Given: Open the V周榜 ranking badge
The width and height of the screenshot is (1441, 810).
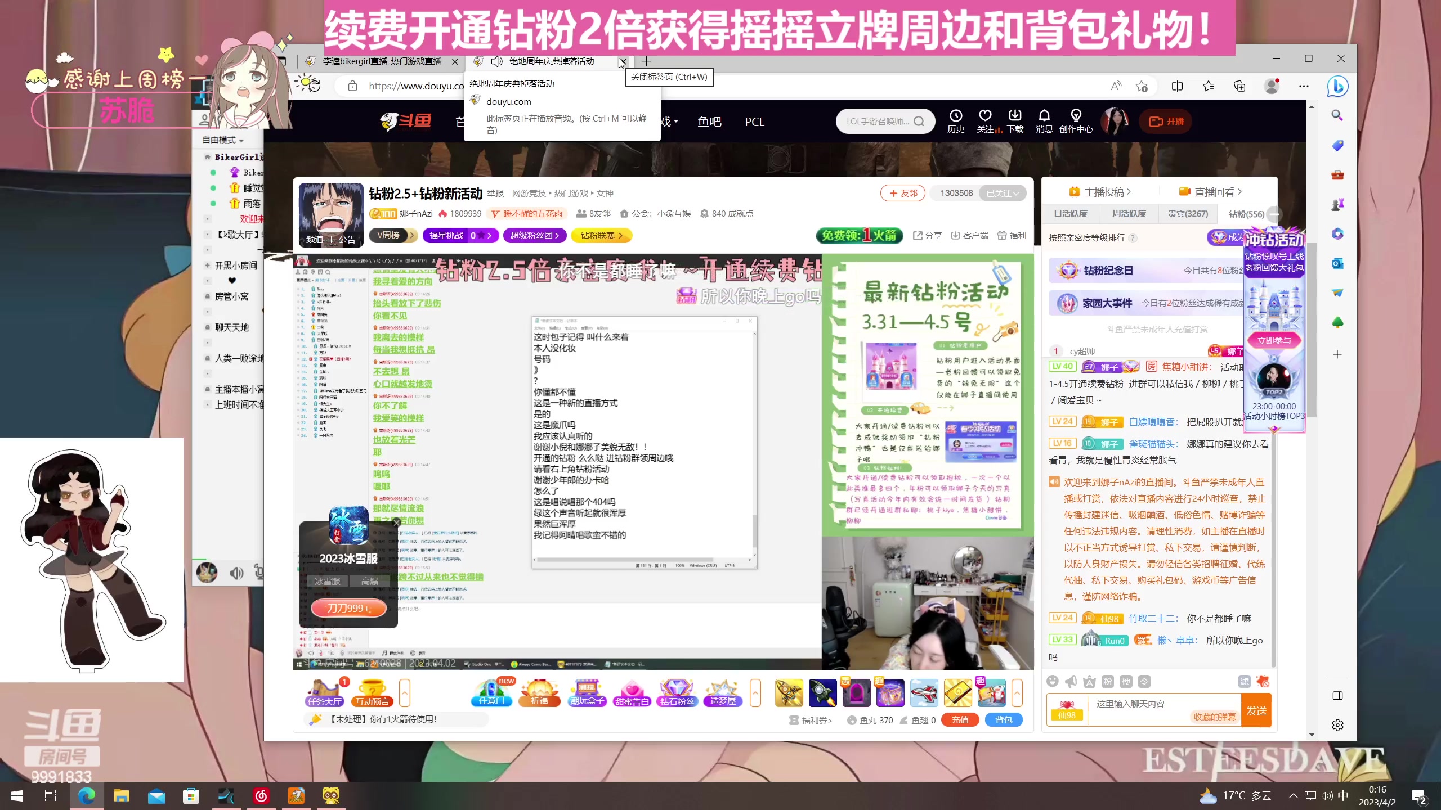Looking at the screenshot, I should pos(393,235).
